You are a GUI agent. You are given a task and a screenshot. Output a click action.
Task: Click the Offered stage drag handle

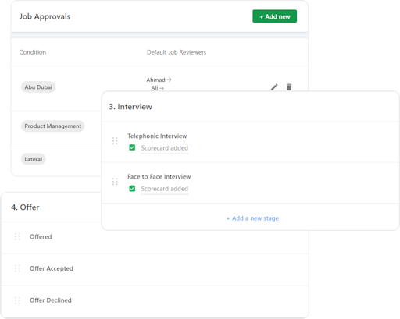coord(17,236)
